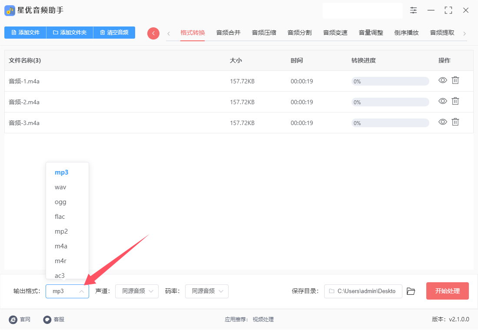Delete 音频-1.m4a with its trash icon
478x330 pixels.
(455, 80)
